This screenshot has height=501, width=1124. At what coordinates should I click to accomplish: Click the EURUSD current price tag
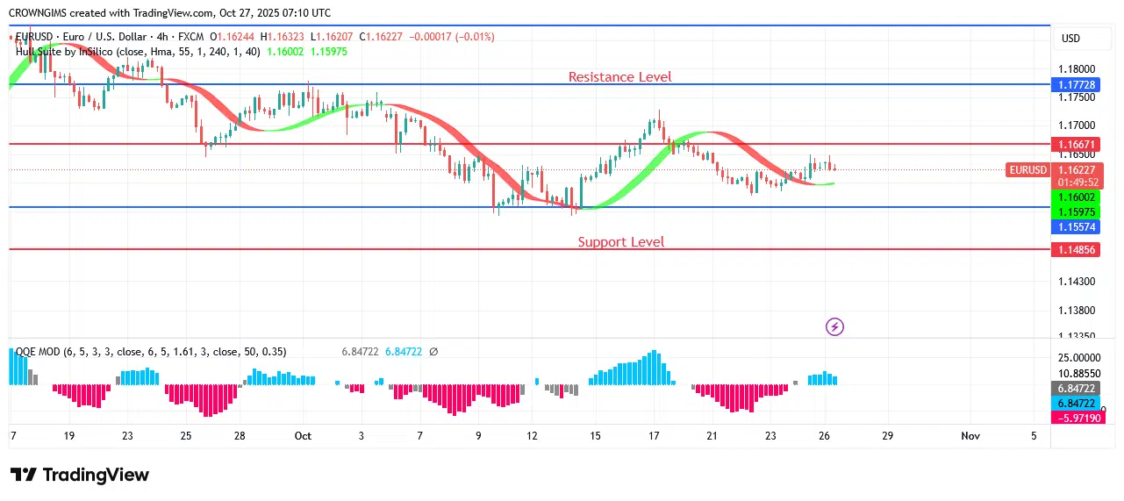1026,170
